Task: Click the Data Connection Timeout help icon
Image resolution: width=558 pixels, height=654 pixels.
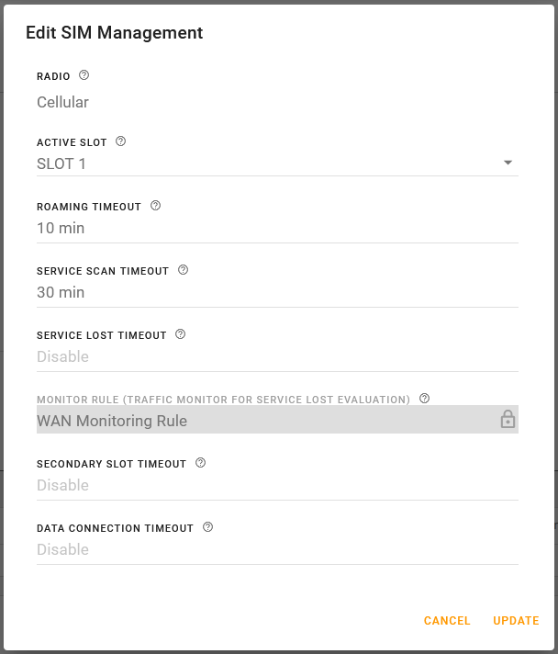Action: point(207,527)
